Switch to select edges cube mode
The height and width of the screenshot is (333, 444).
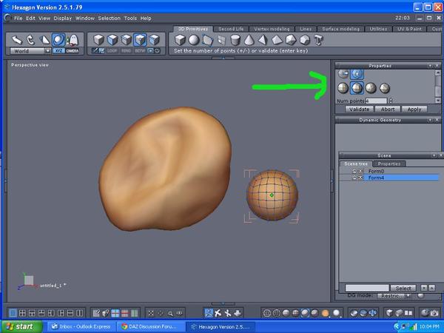(x=127, y=40)
